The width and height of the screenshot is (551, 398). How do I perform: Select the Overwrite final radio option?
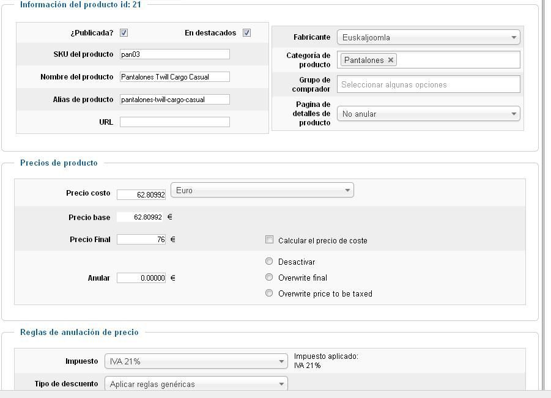pyautogui.click(x=269, y=277)
